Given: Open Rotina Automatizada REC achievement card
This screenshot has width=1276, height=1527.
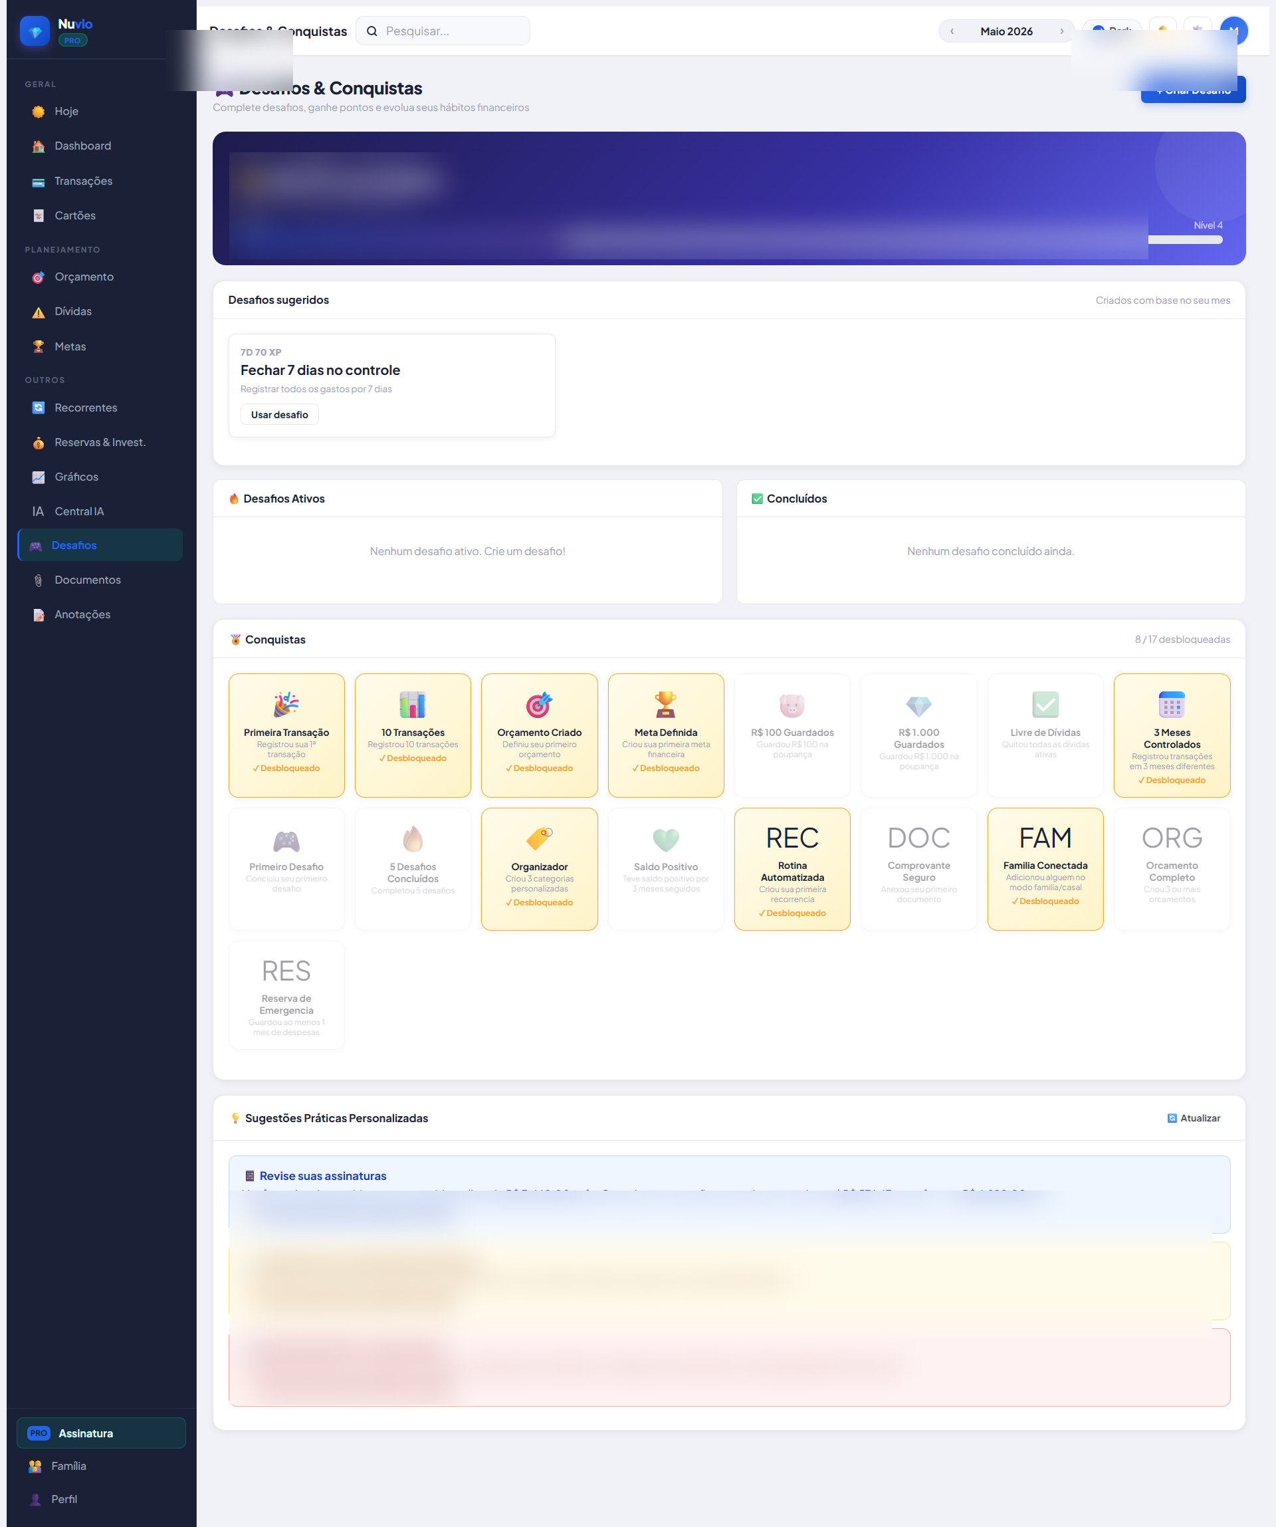Looking at the screenshot, I should [x=792, y=869].
